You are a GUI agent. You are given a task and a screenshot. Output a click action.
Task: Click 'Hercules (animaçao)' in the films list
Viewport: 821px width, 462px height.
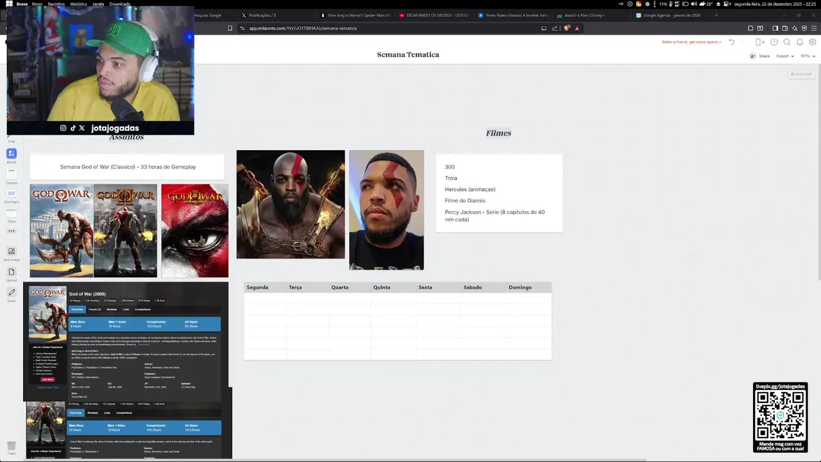[x=470, y=189]
